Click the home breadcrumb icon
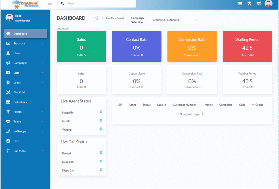This screenshot has width=279, height=189. coord(97,18)
